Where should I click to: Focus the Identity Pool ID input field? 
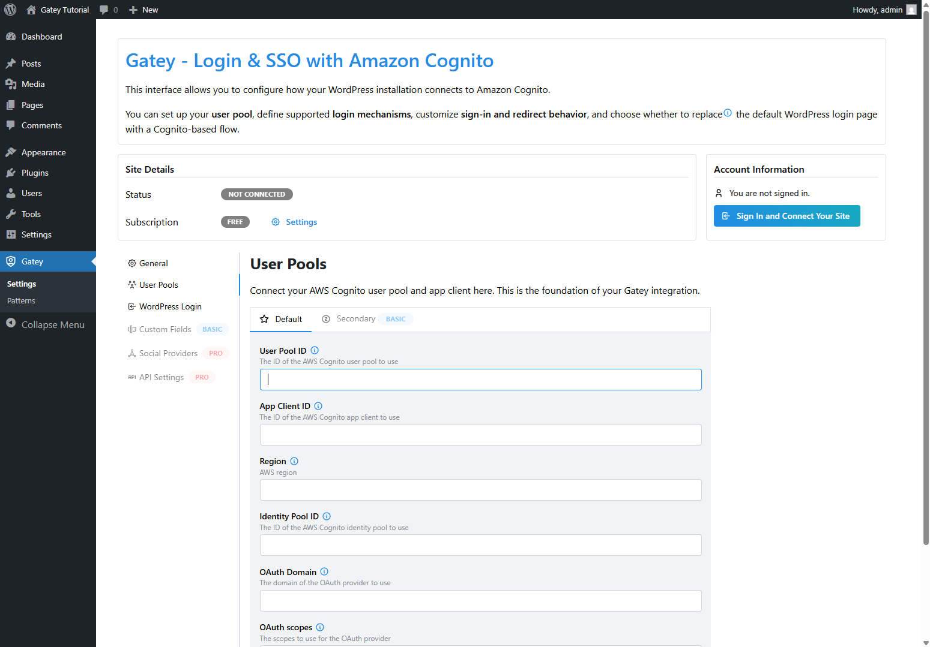click(480, 545)
